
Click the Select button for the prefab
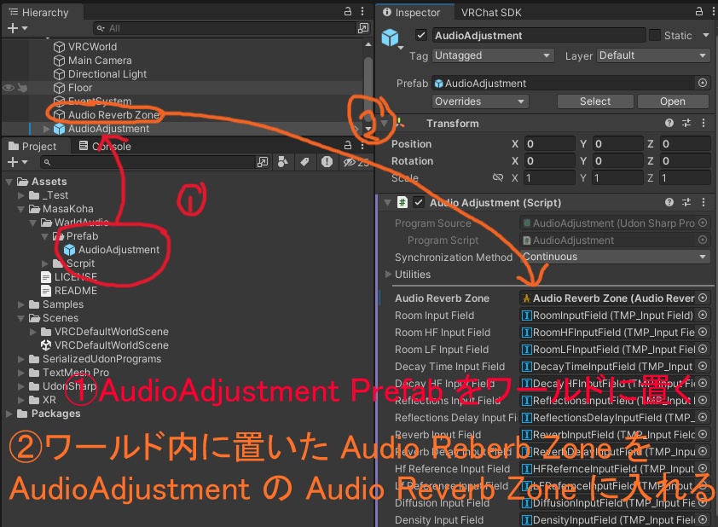click(x=594, y=101)
